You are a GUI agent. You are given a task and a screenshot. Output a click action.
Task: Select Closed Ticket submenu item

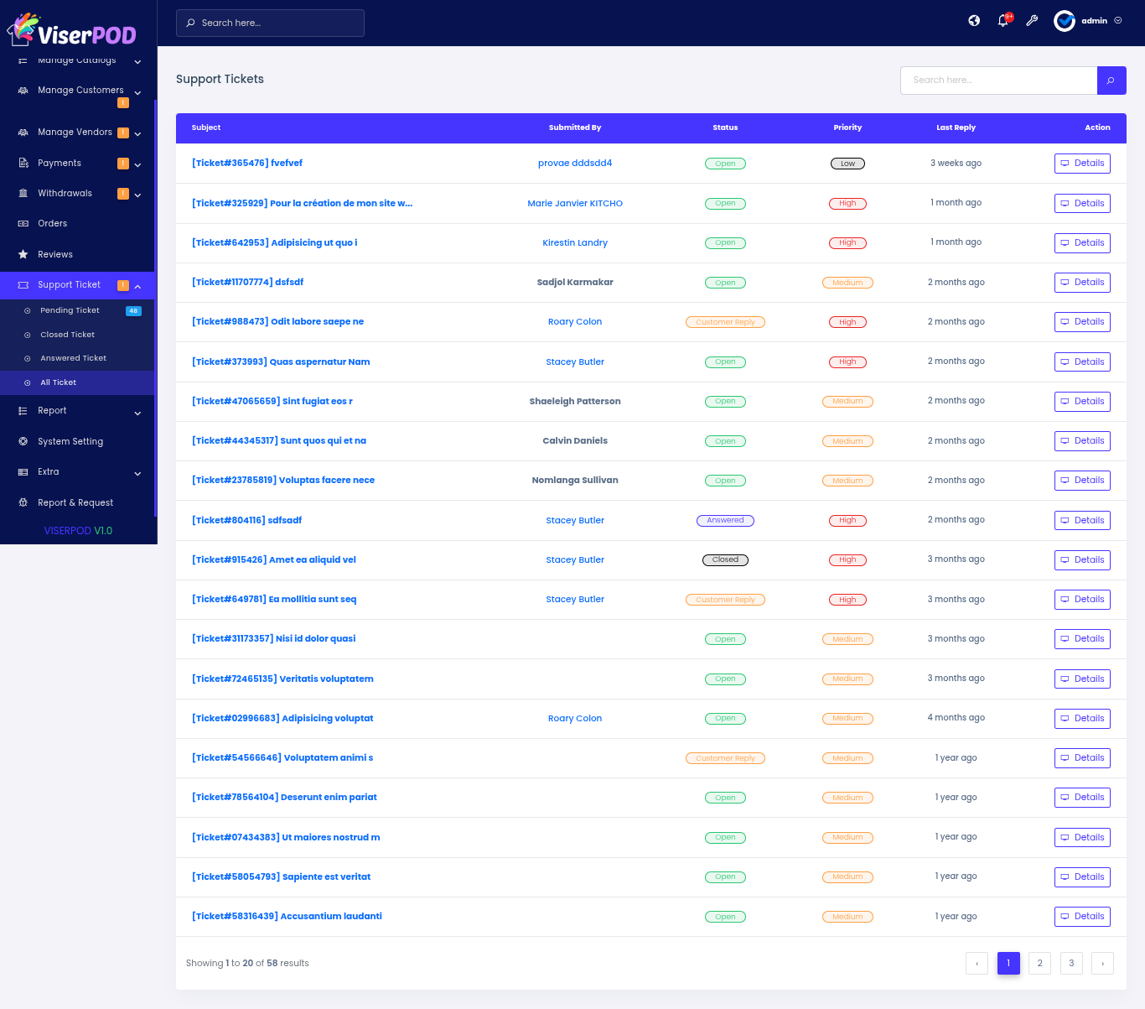pyautogui.click(x=67, y=335)
